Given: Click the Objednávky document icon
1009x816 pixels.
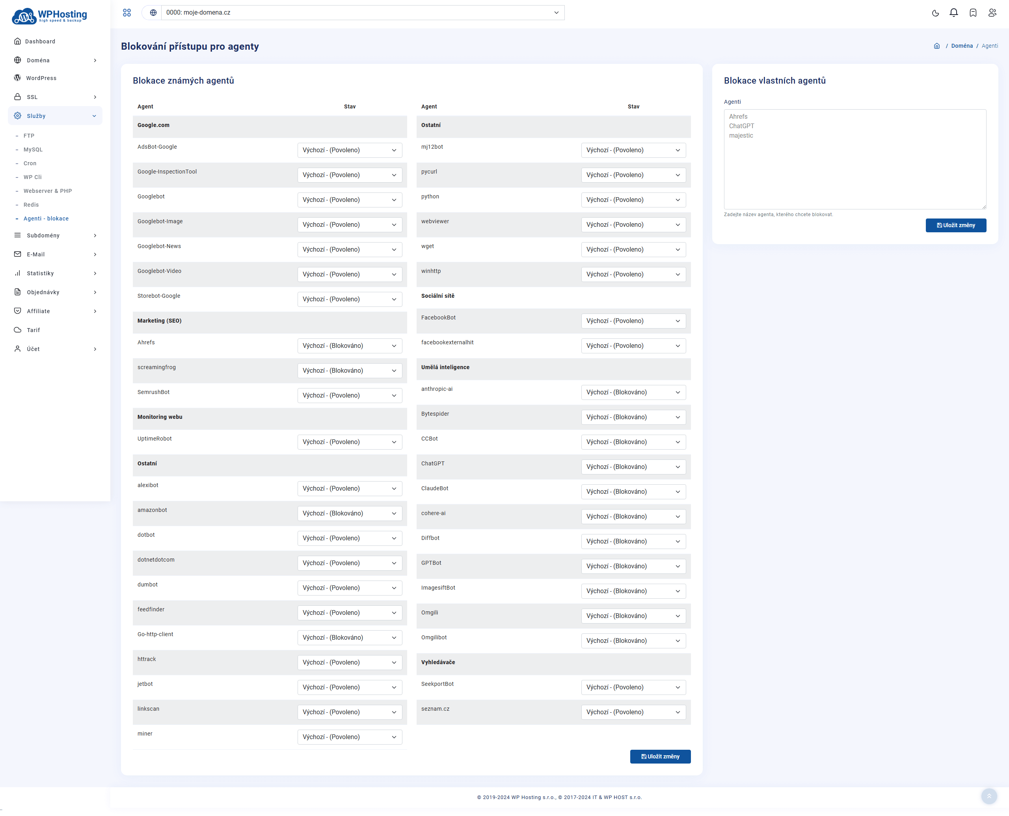Looking at the screenshot, I should point(17,292).
